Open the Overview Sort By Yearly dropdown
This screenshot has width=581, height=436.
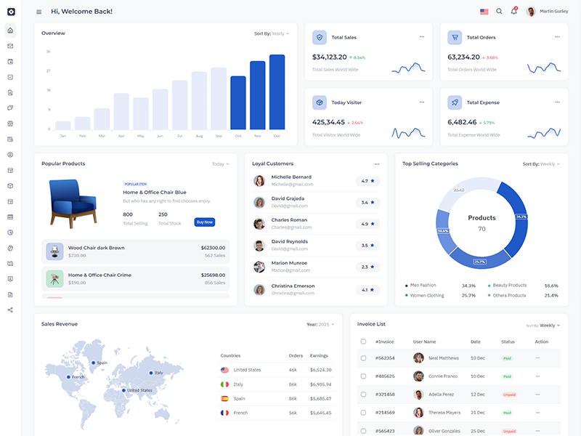272,33
